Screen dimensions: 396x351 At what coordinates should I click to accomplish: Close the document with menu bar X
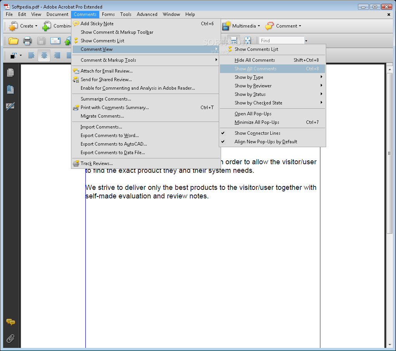pyautogui.click(x=389, y=15)
